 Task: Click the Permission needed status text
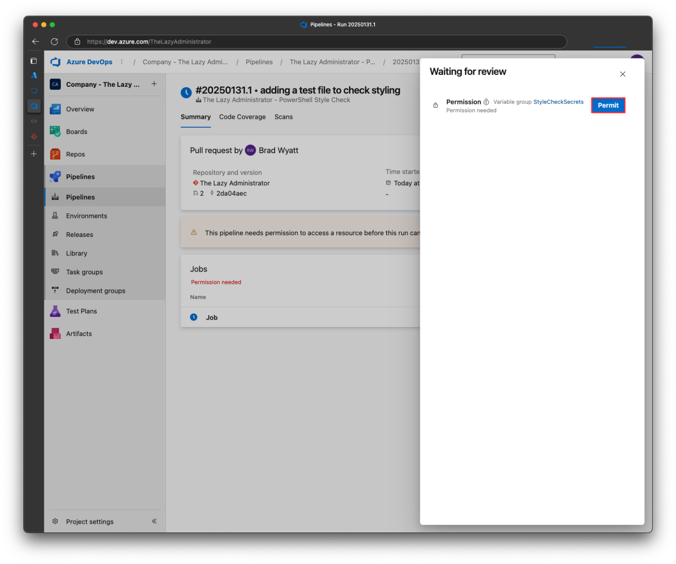pos(216,282)
